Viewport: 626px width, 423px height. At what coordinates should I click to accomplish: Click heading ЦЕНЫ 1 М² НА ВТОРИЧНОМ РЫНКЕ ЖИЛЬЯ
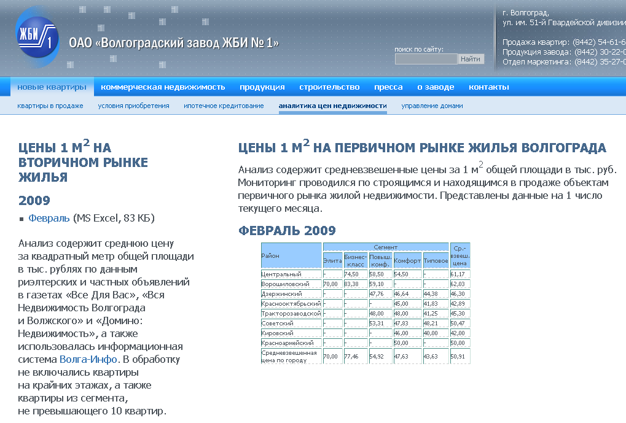[x=83, y=161]
